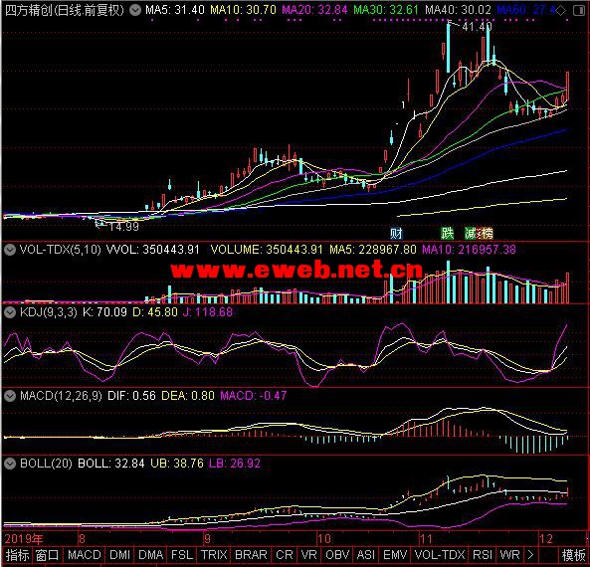Click the panel layout icon at top right
Screen dimensions: 590x567
point(579,11)
